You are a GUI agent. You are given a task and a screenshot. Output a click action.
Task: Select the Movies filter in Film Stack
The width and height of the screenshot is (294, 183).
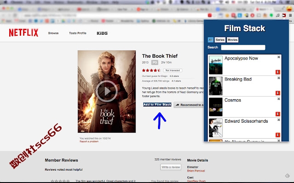pos(232,40)
